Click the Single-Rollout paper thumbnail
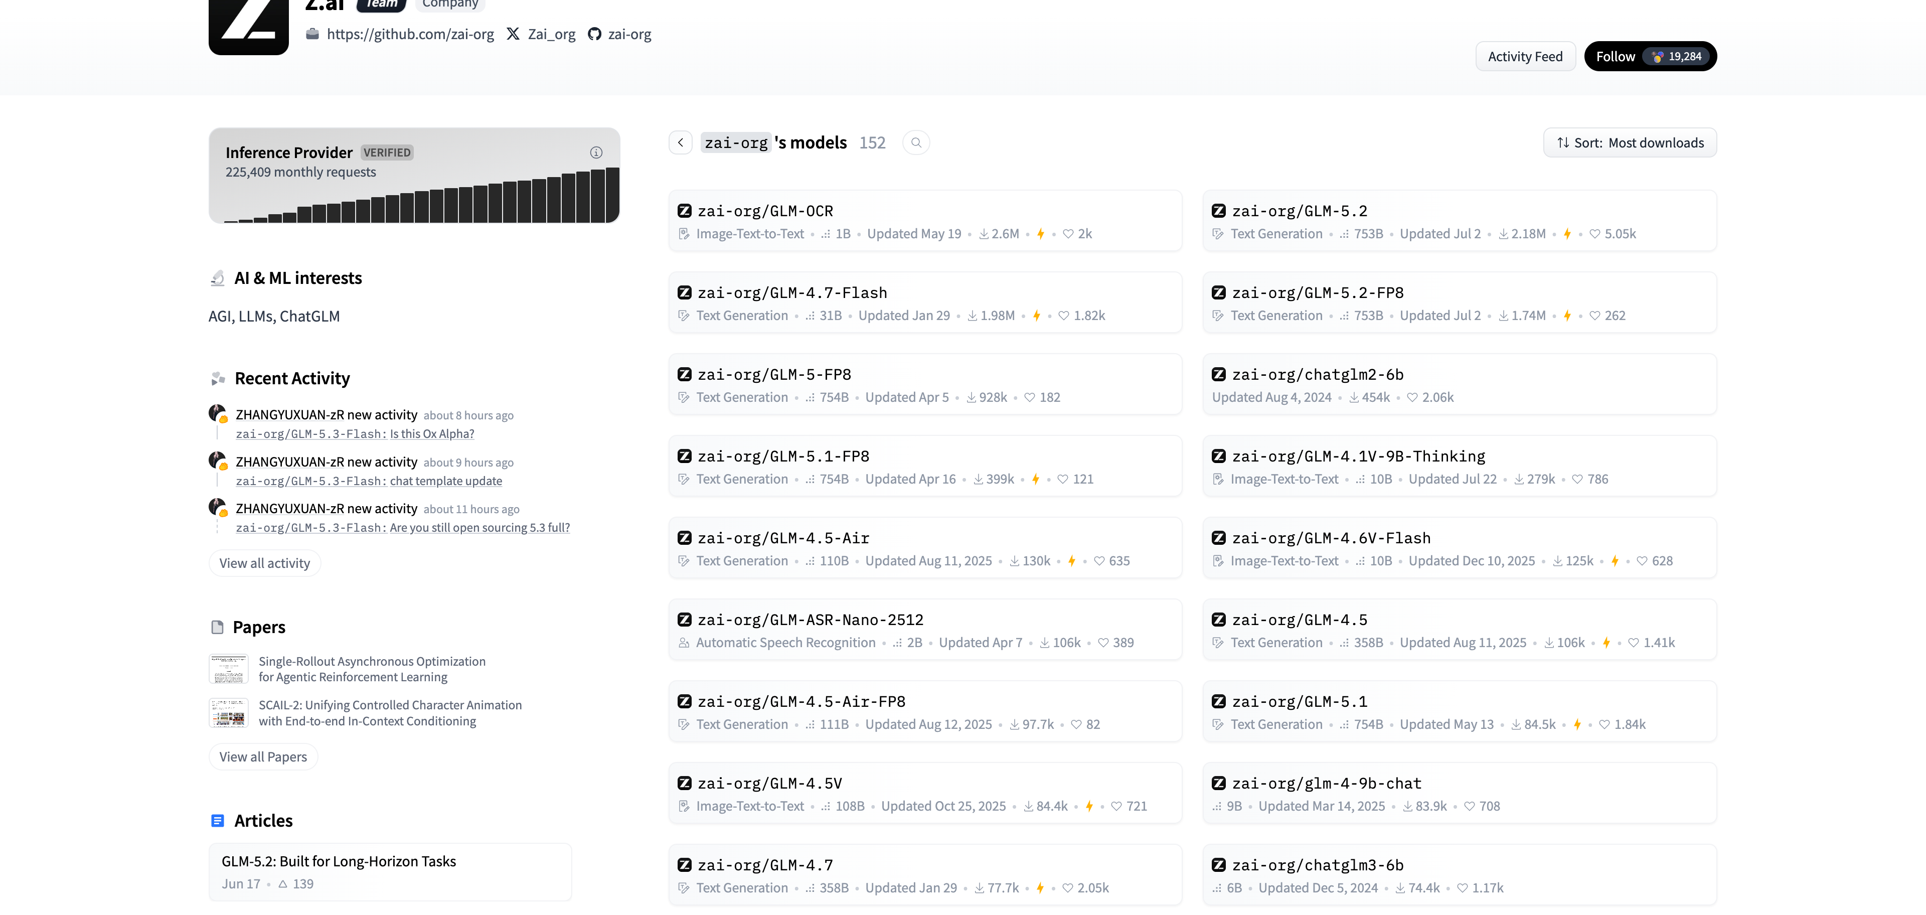 coord(229,669)
